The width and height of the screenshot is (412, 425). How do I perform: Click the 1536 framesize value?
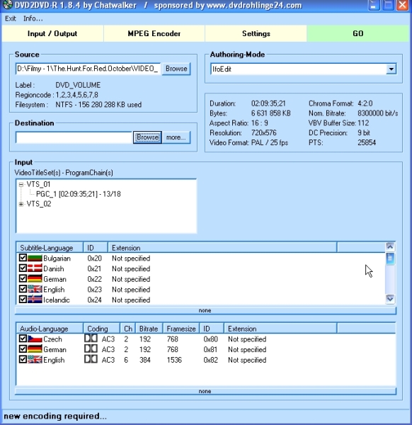174,360
